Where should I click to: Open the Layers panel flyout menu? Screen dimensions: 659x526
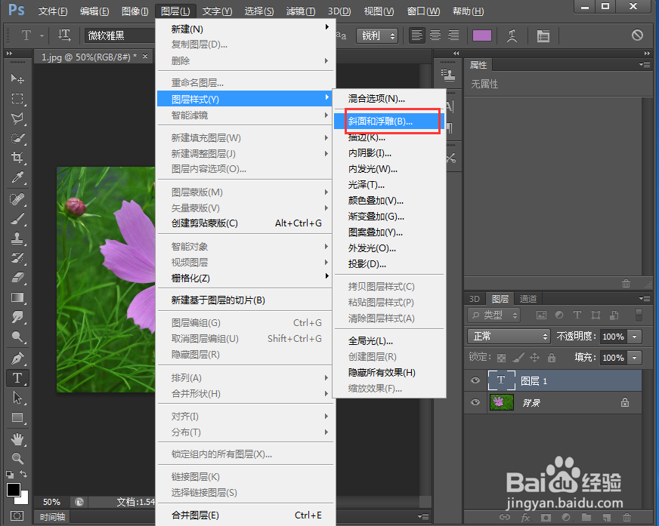(645, 299)
